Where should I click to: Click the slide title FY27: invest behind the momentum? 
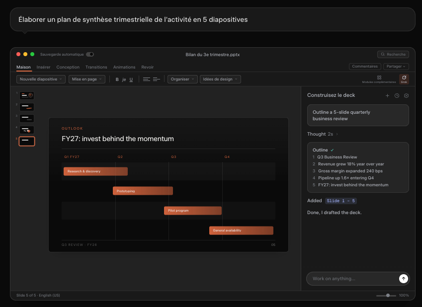point(118,139)
